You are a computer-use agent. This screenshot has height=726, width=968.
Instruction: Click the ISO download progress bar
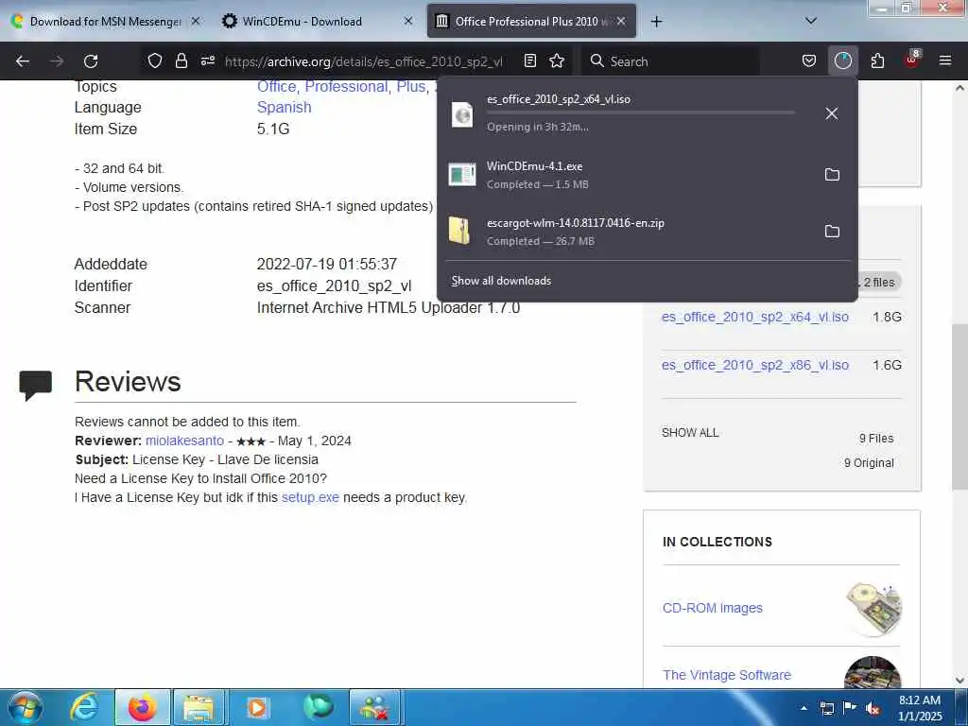(x=640, y=112)
